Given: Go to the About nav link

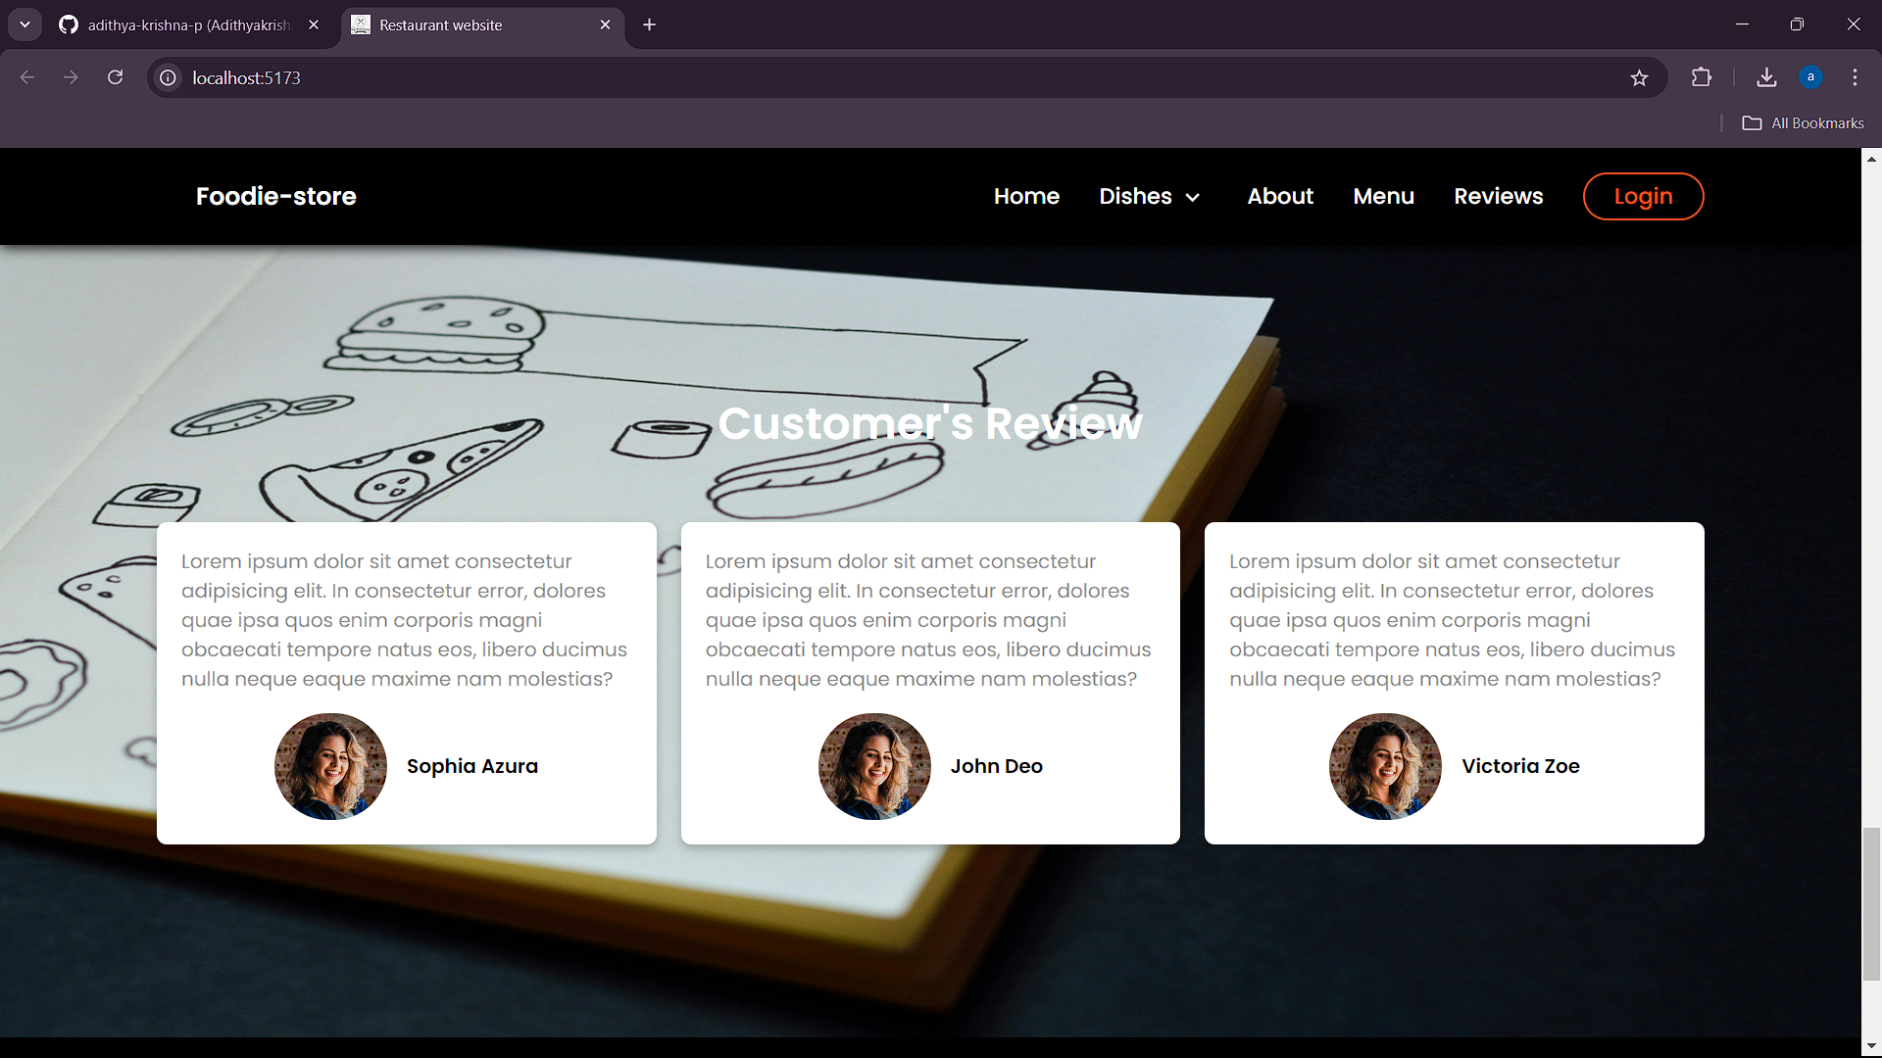Looking at the screenshot, I should 1280,196.
